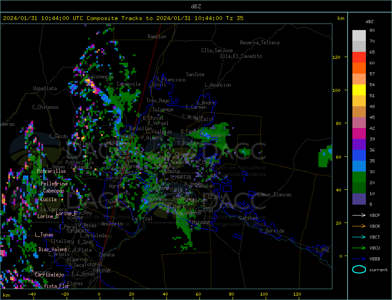This screenshot has height=300, width=392.
Task: Click the 'Ramblon' label near map top
Action: (157, 37)
